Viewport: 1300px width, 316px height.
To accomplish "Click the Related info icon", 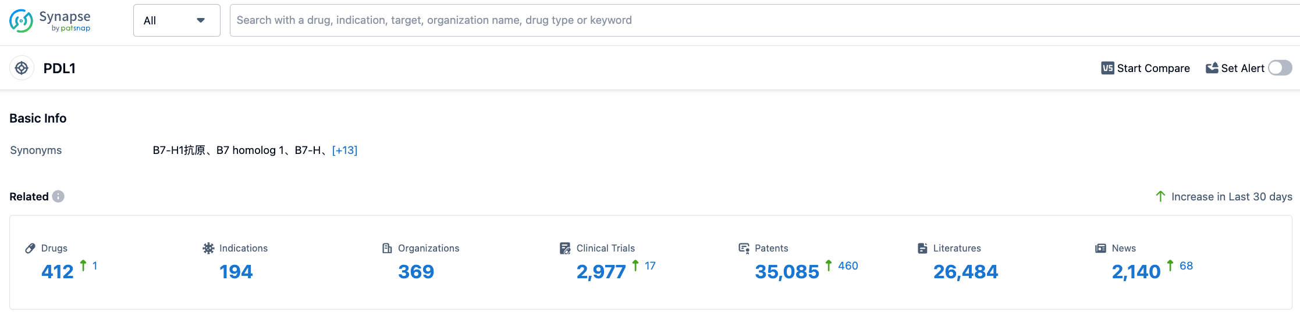I will coord(58,196).
